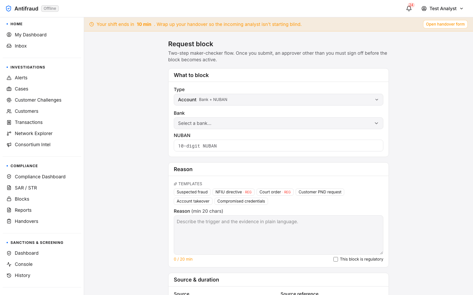
Task: Click the Offline status badge
Action: click(x=50, y=9)
